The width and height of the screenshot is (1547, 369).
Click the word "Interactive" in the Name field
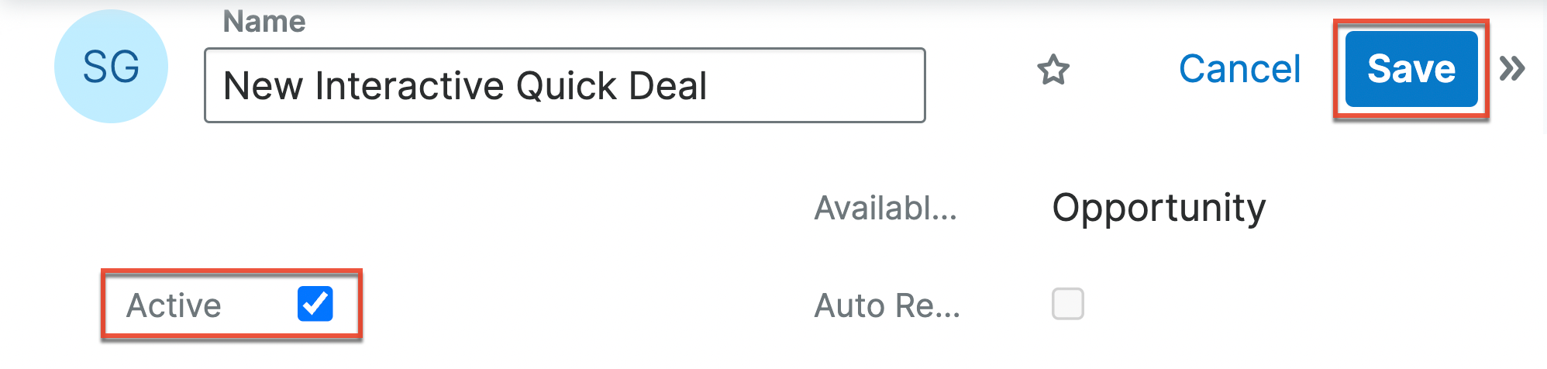pos(410,85)
